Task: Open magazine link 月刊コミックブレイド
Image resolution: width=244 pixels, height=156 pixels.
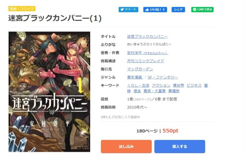Action: pyautogui.click(x=145, y=61)
